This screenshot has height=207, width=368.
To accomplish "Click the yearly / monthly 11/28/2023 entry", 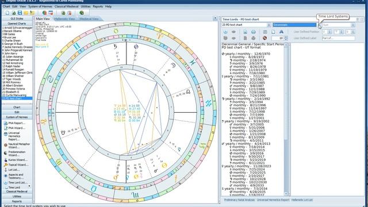I will (x=247, y=166).
